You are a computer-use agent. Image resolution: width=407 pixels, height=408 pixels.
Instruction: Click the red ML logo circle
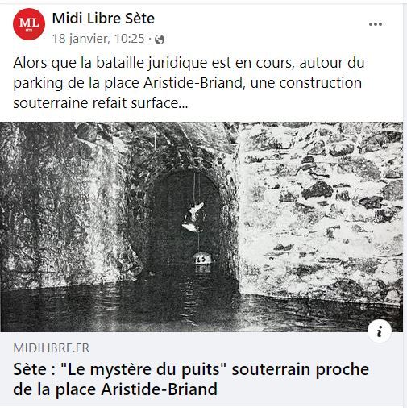pyautogui.click(x=29, y=24)
